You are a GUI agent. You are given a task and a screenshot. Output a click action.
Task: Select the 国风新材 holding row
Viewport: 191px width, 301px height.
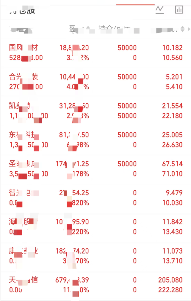(96, 53)
